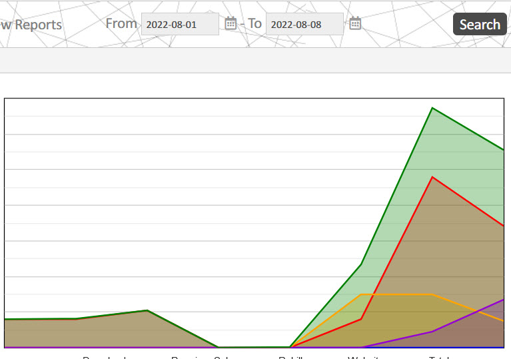
Task: Click the purple line's bend where it steepens
Action: [x=432, y=332]
